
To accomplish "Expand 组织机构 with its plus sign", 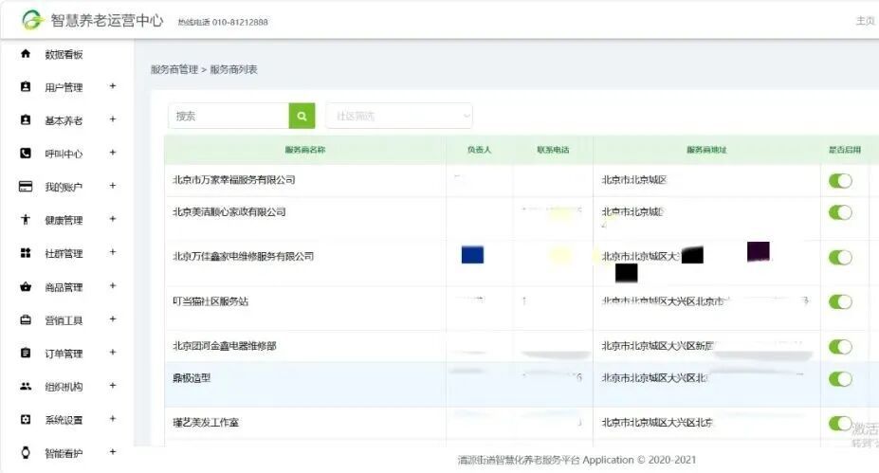I will click(x=113, y=385).
